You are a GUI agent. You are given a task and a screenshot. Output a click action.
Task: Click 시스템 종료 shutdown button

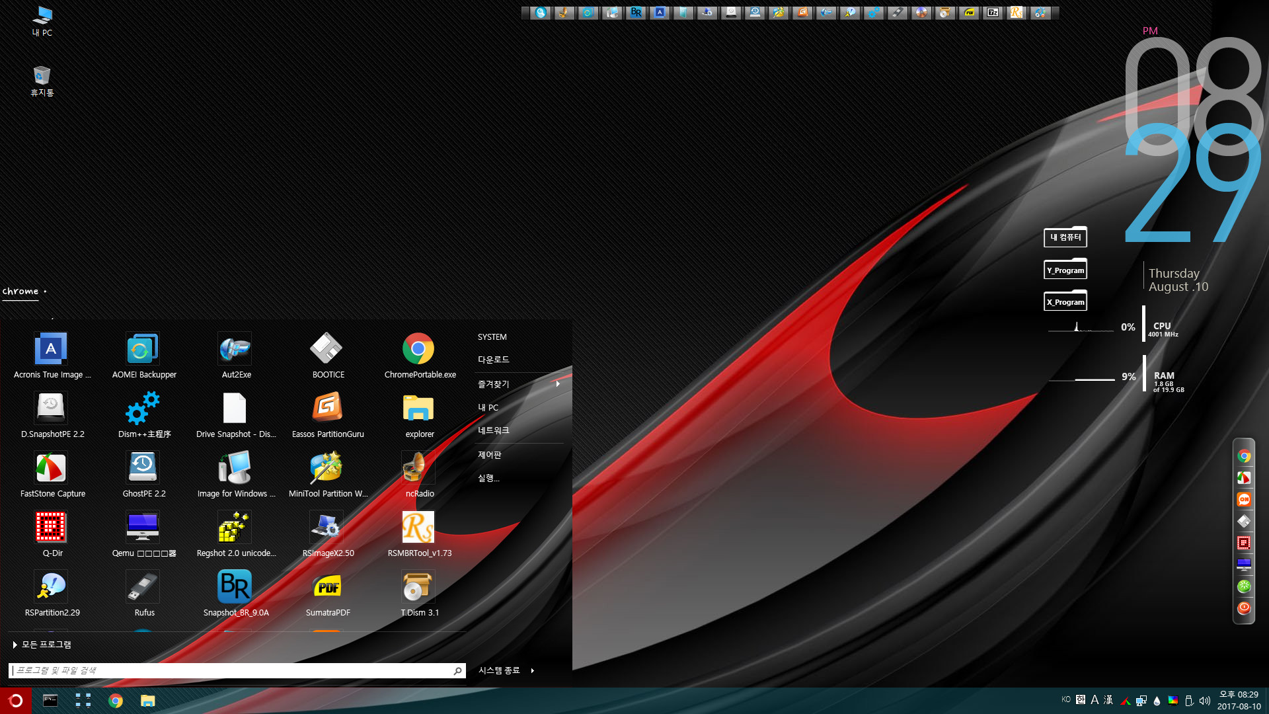[x=499, y=670]
